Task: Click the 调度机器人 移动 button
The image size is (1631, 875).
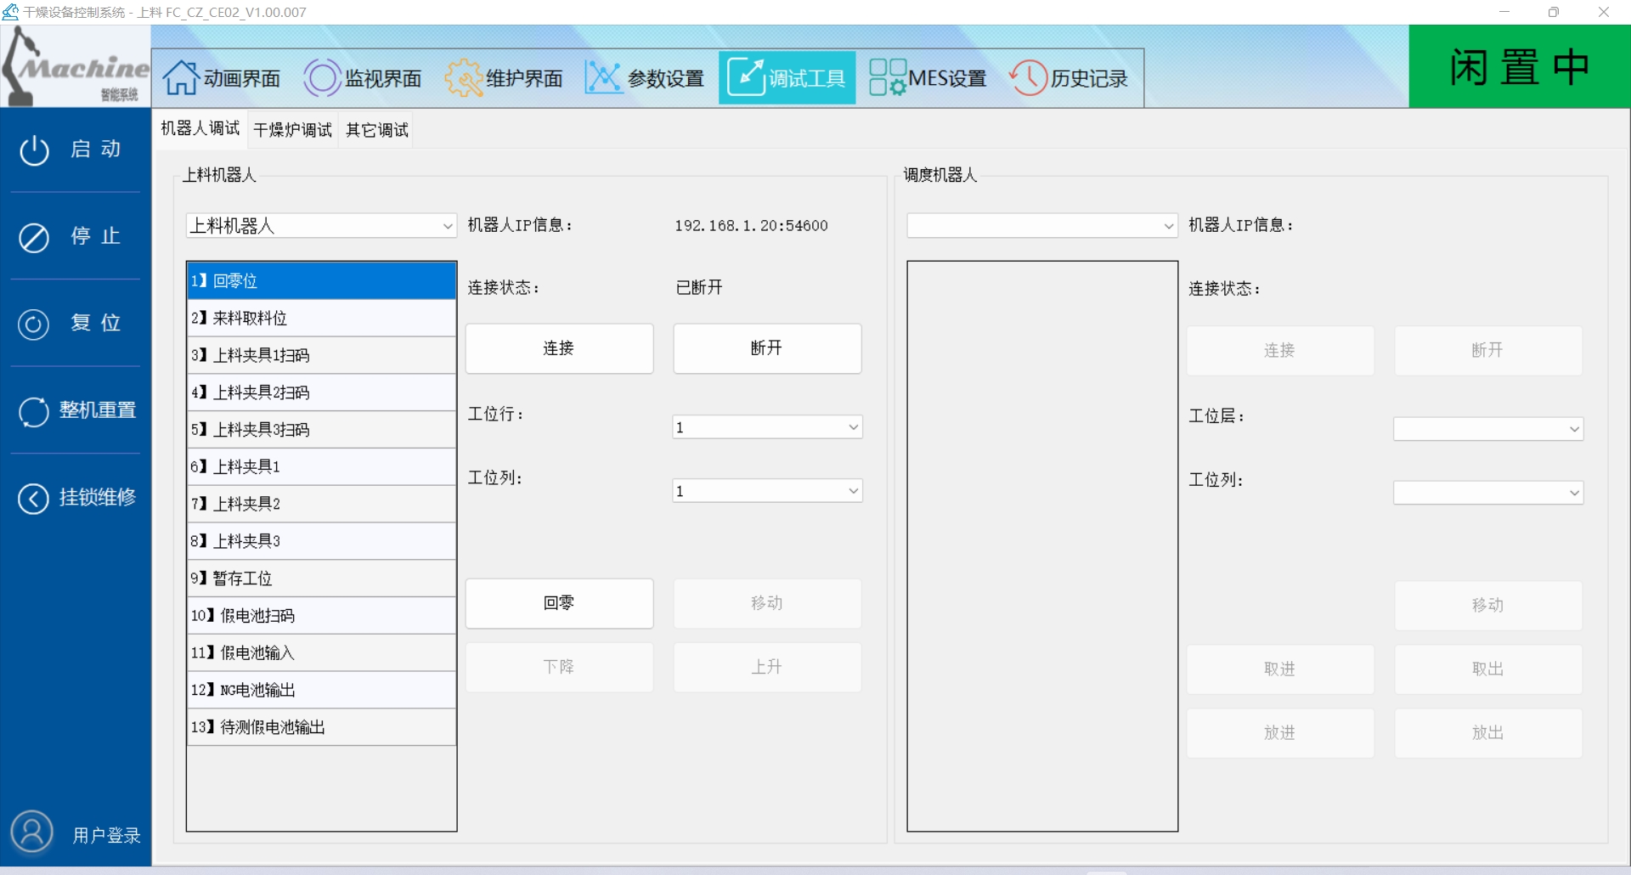Action: point(1488,606)
